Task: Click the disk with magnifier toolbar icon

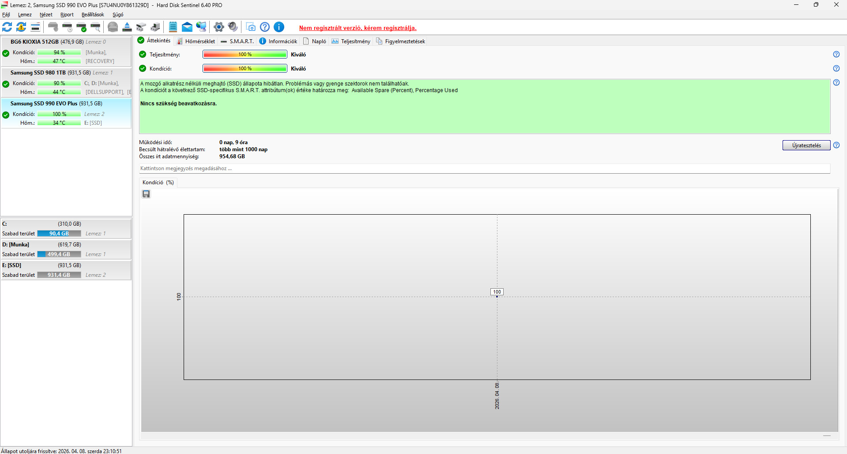Action: point(95,27)
